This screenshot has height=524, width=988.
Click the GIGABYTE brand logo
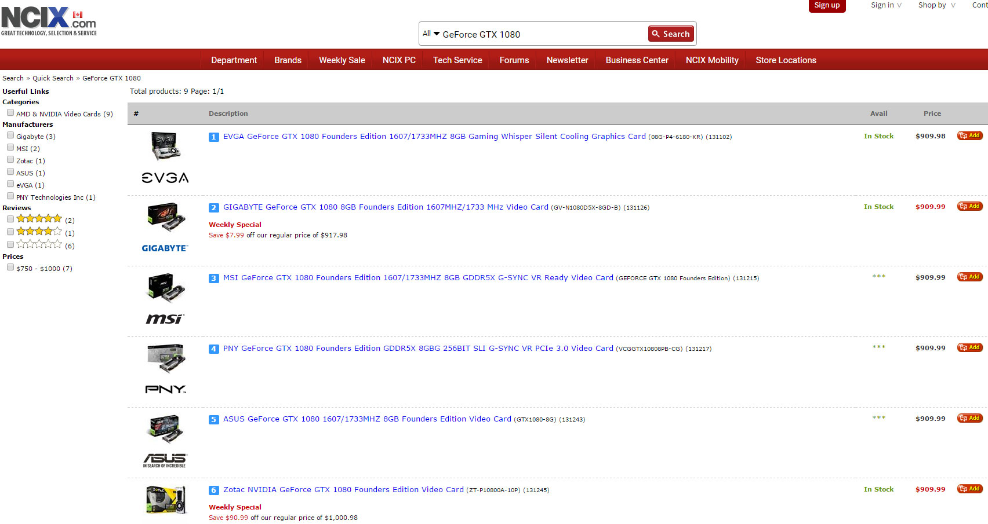pyautogui.click(x=165, y=248)
